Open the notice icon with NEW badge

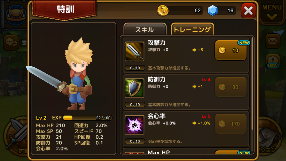pyautogui.click(x=273, y=61)
